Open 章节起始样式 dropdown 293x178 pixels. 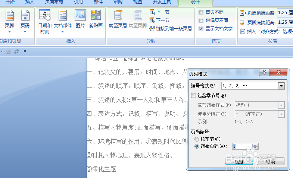(281, 105)
